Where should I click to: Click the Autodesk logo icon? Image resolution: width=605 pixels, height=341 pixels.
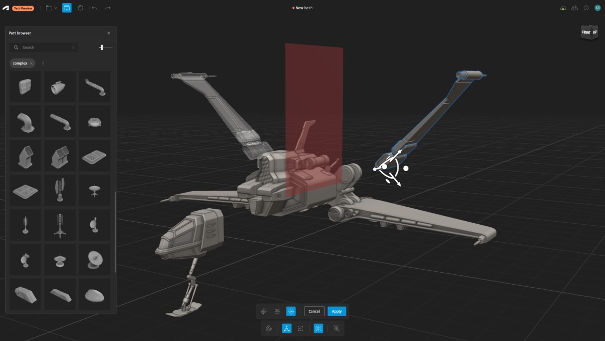click(x=5, y=8)
